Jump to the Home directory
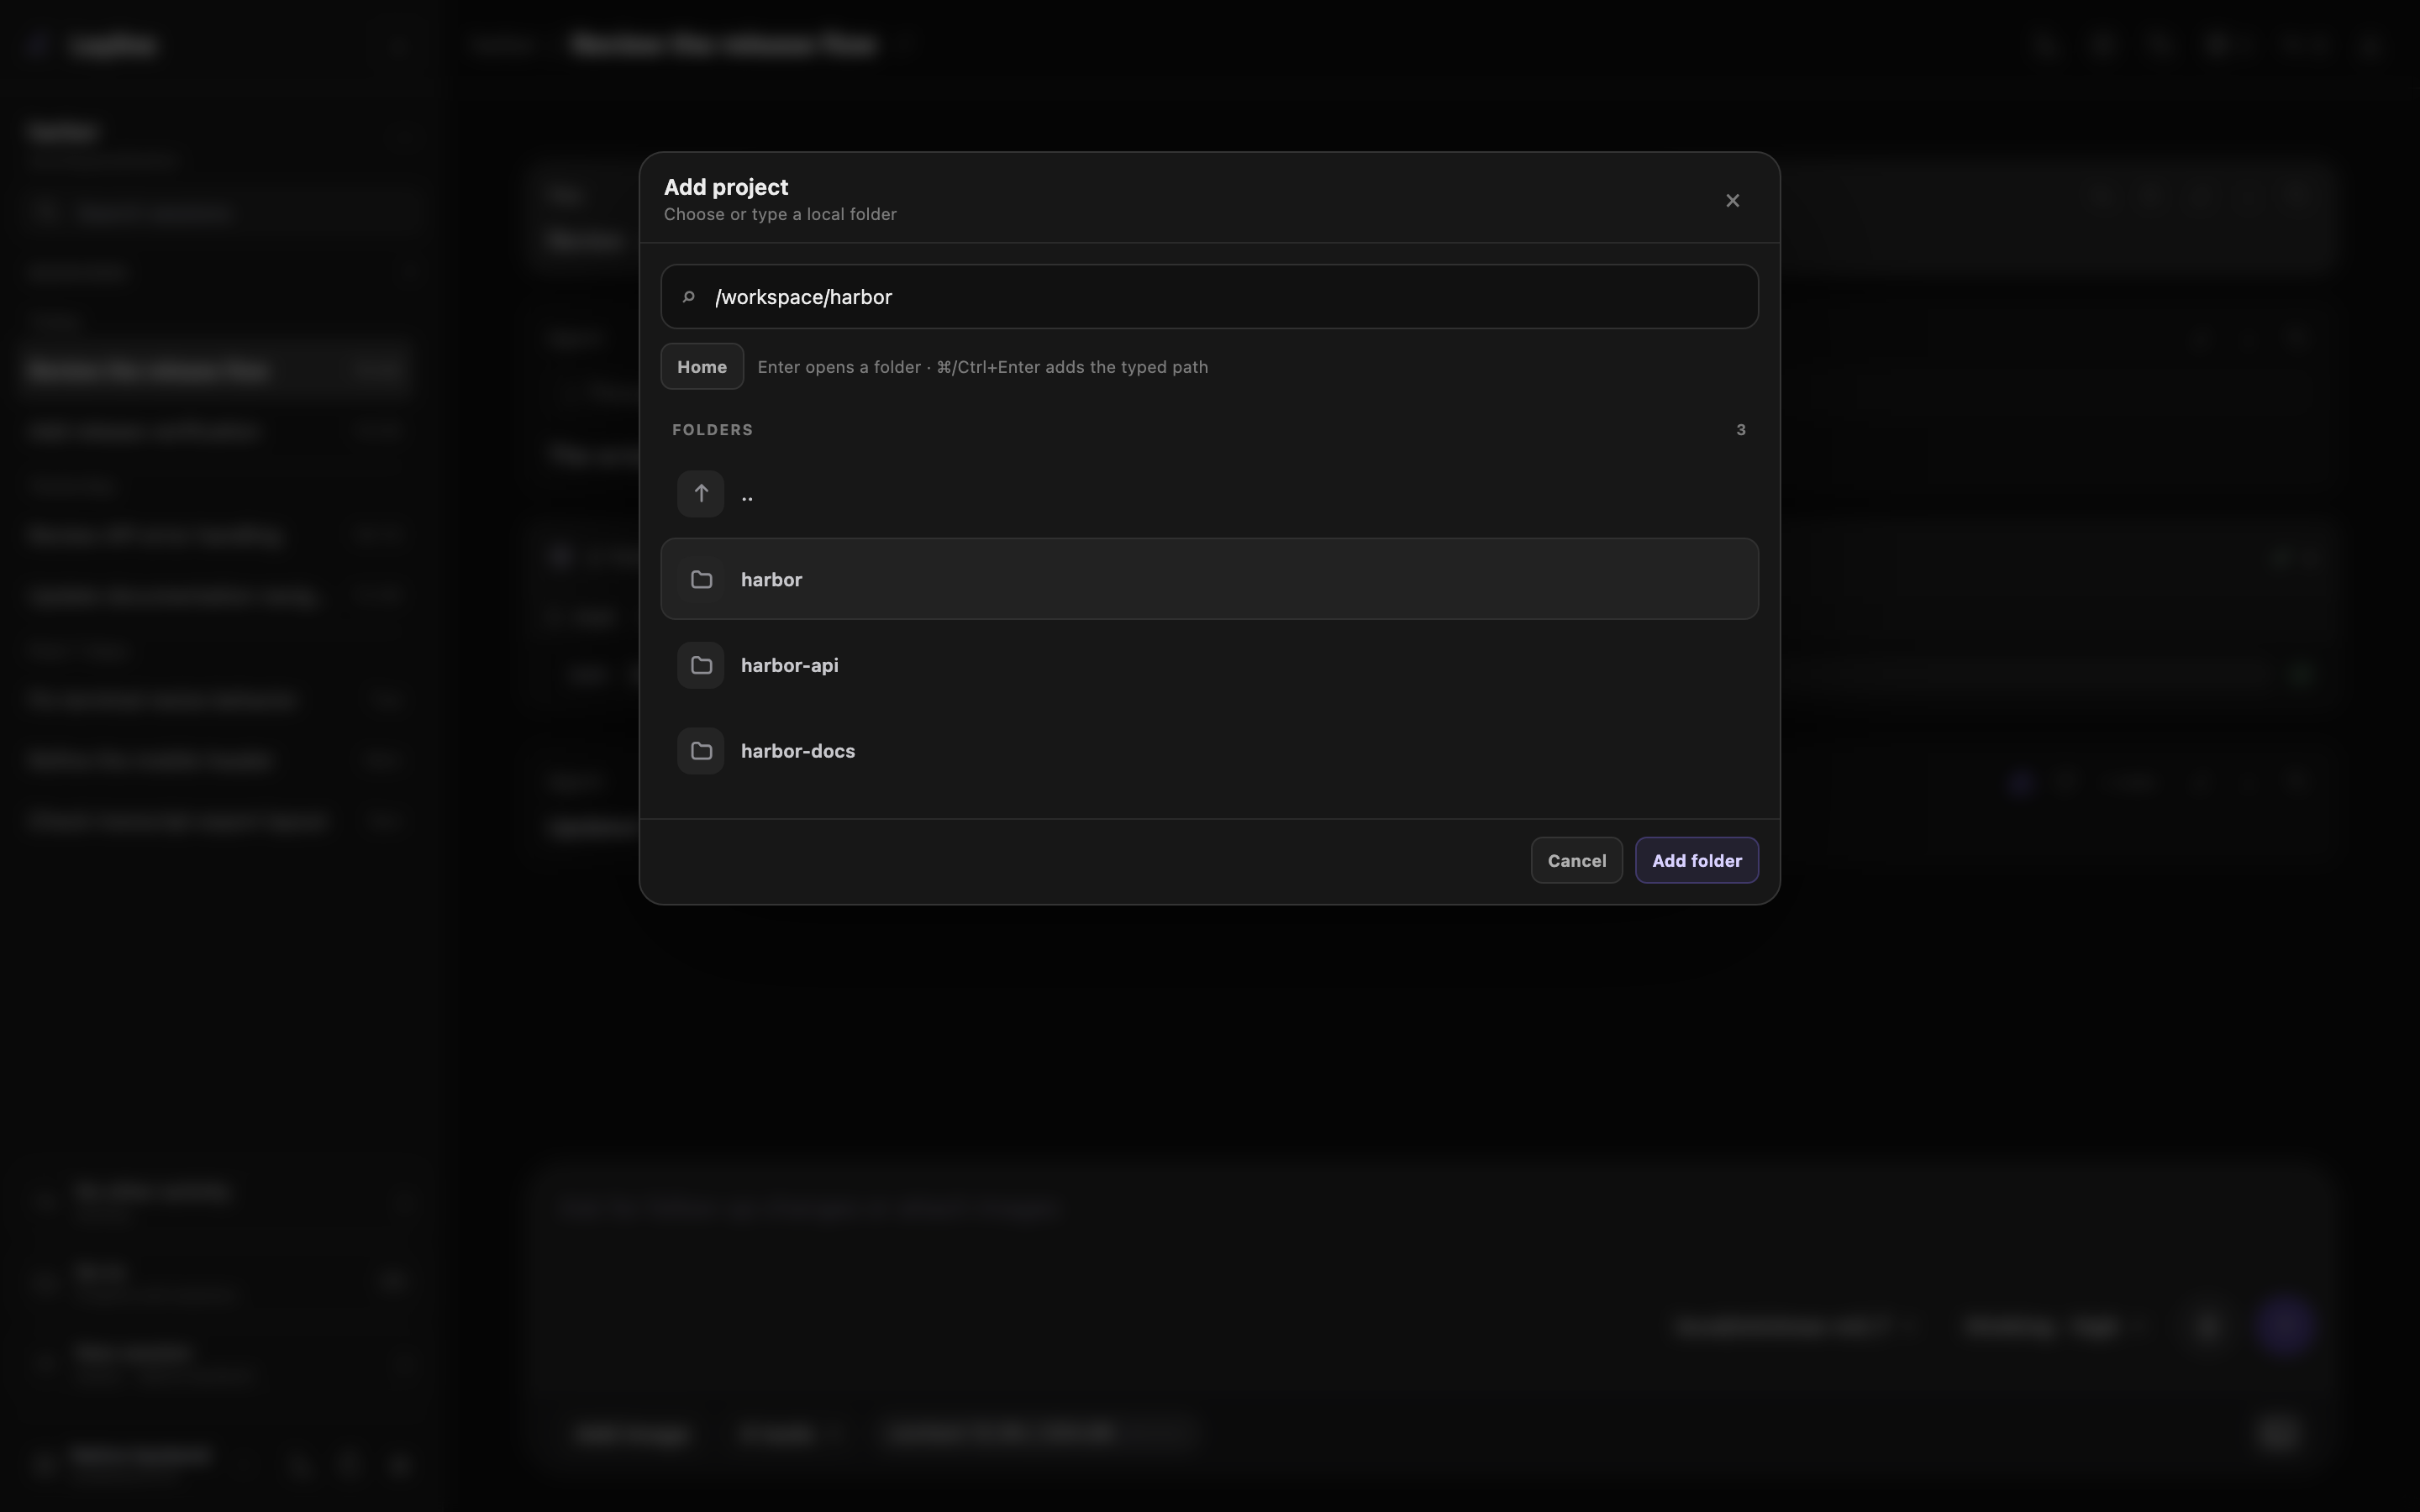This screenshot has width=2420, height=1512. (x=702, y=367)
